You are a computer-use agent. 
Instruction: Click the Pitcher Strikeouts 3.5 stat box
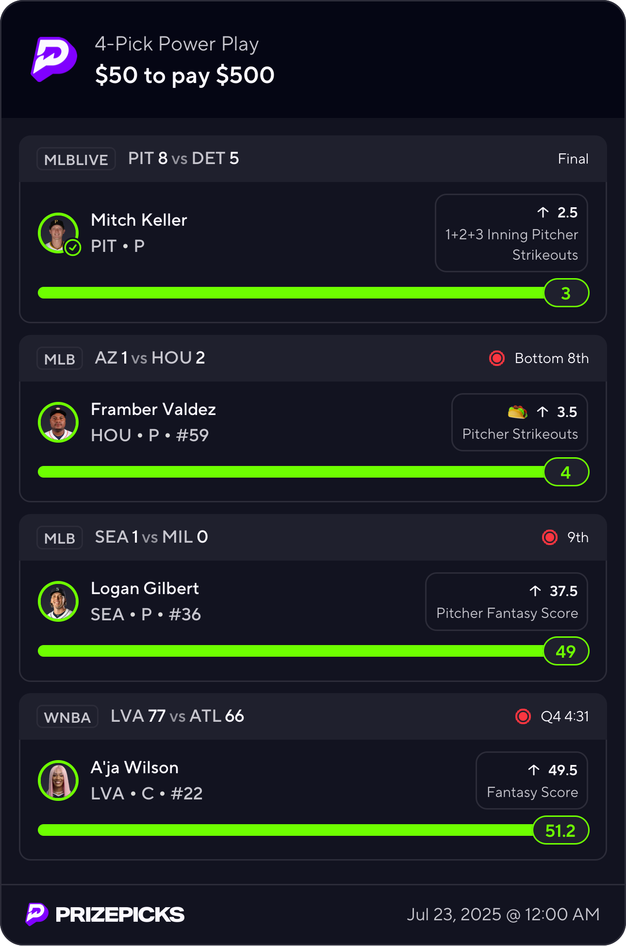[519, 422]
